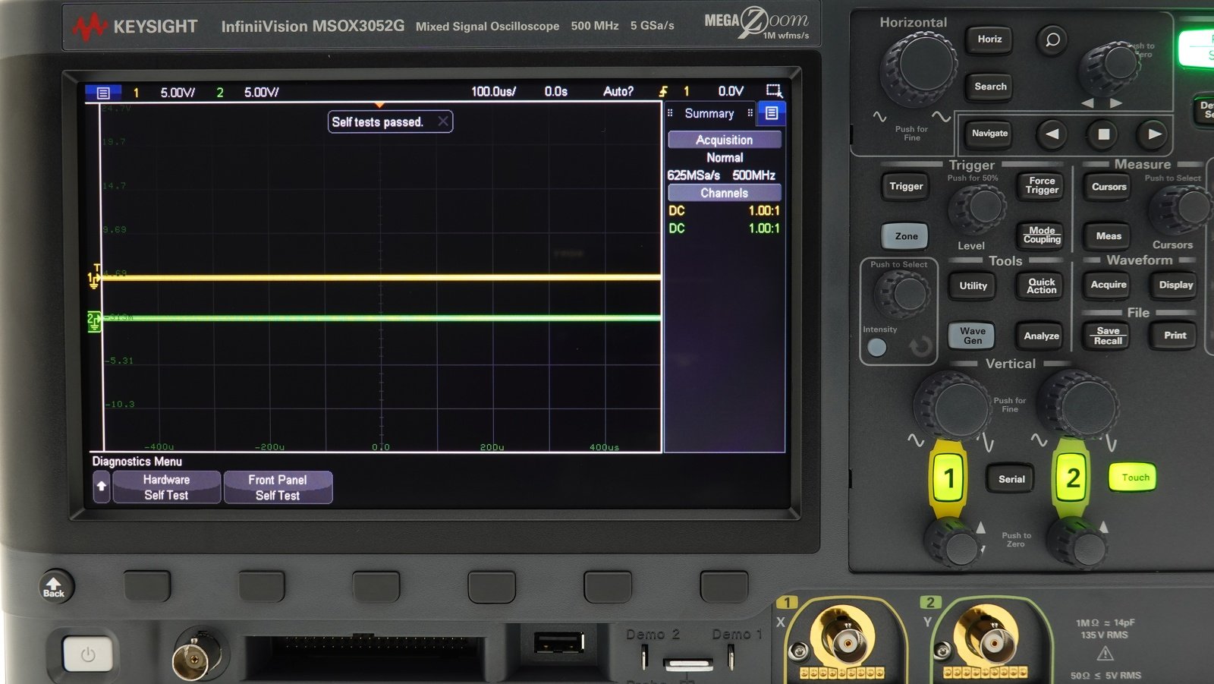Open the Summary panel header dropdown
1214x684 pixels.
pyautogui.click(x=709, y=113)
